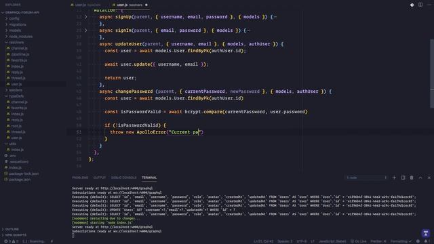434x244 pixels.
Task: Open channel.js in the resolvers folder
Action: pyautogui.click(x=20, y=48)
